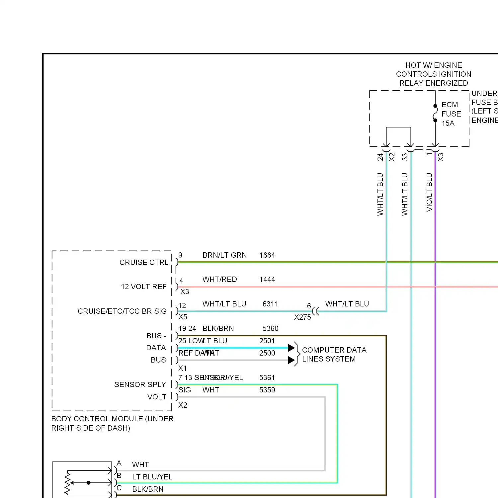
Task: Click circuit number 6311
Action: click(x=270, y=304)
